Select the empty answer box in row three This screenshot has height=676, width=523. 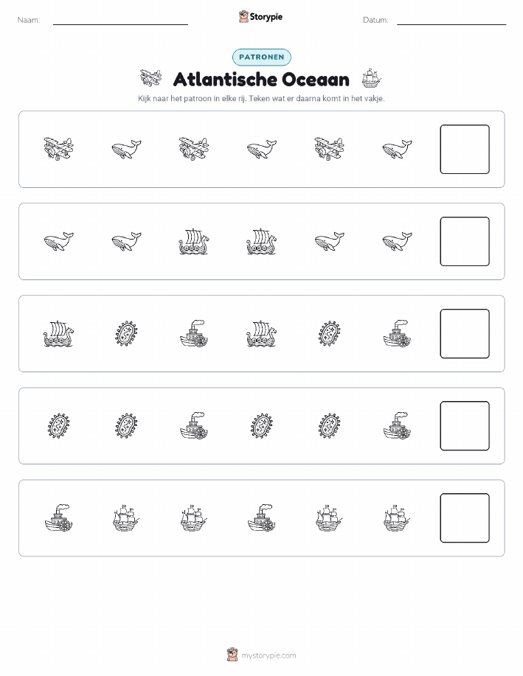(465, 334)
